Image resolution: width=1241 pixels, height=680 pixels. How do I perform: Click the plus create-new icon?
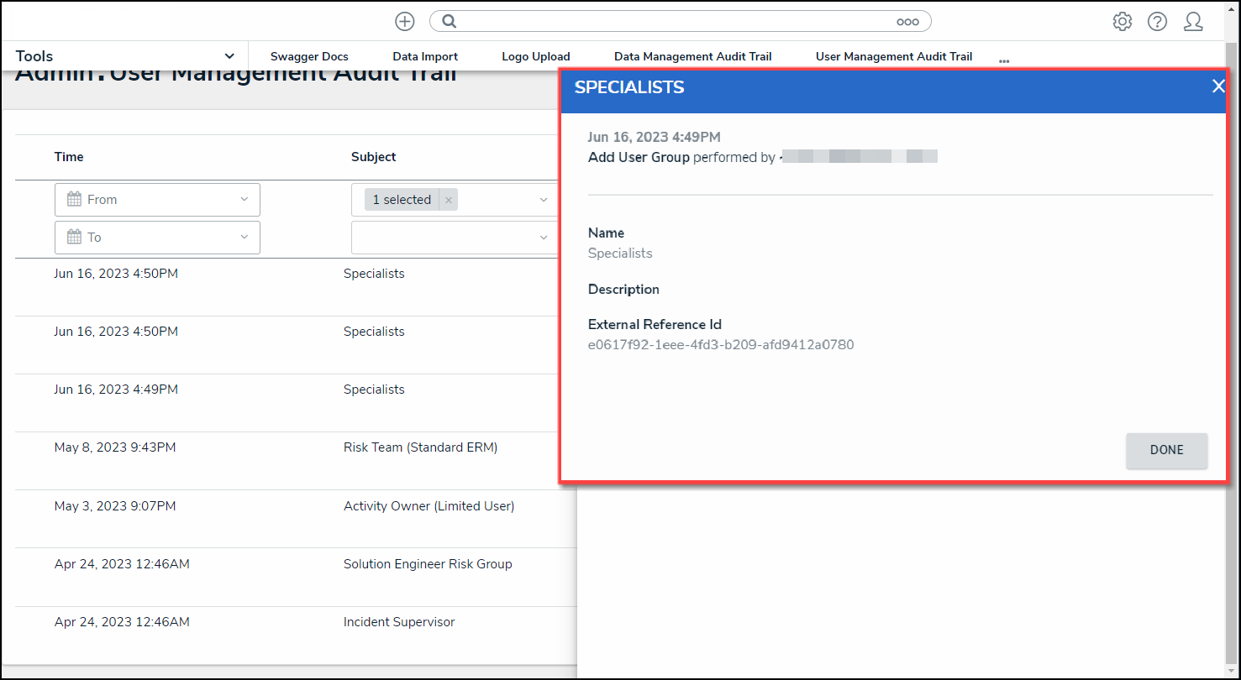405,22
